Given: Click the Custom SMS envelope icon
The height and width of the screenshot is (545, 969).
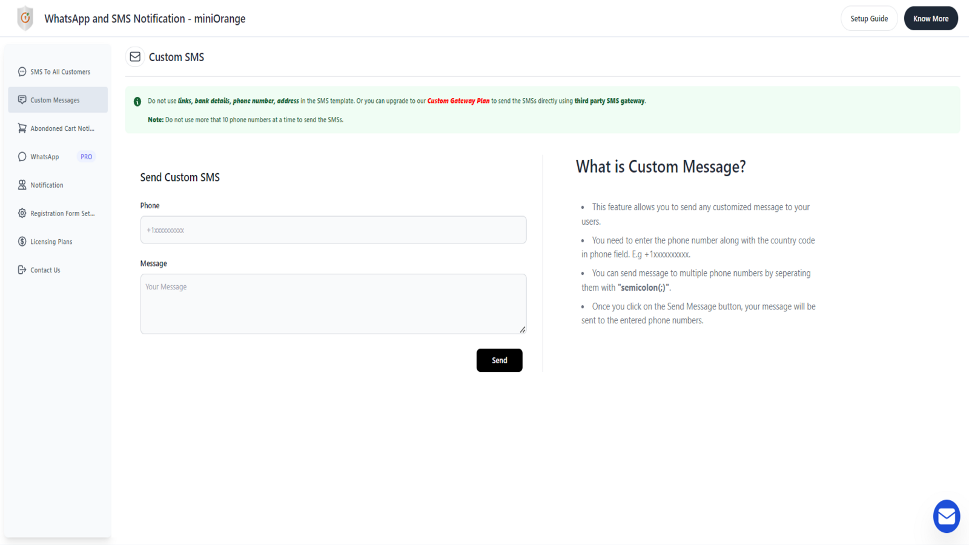Looking at the screenshot, I should coord(134,56).
